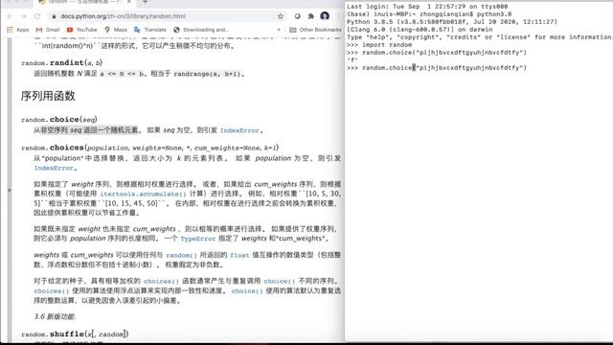Open the Gmail bookmark

[48, 30]
